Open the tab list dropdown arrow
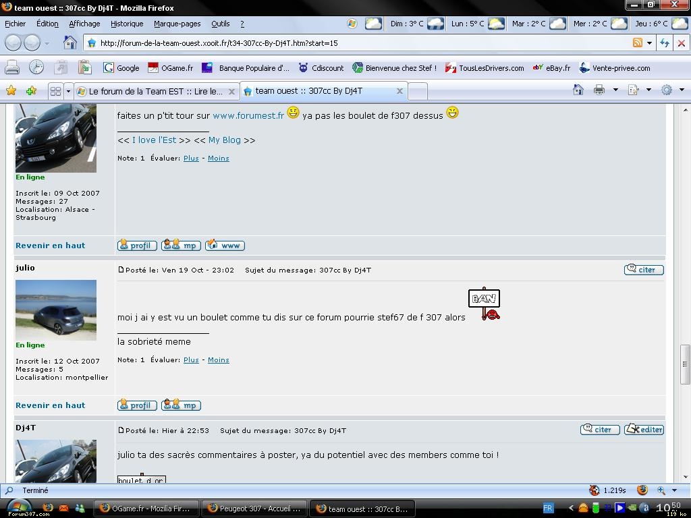 [68, 91]
